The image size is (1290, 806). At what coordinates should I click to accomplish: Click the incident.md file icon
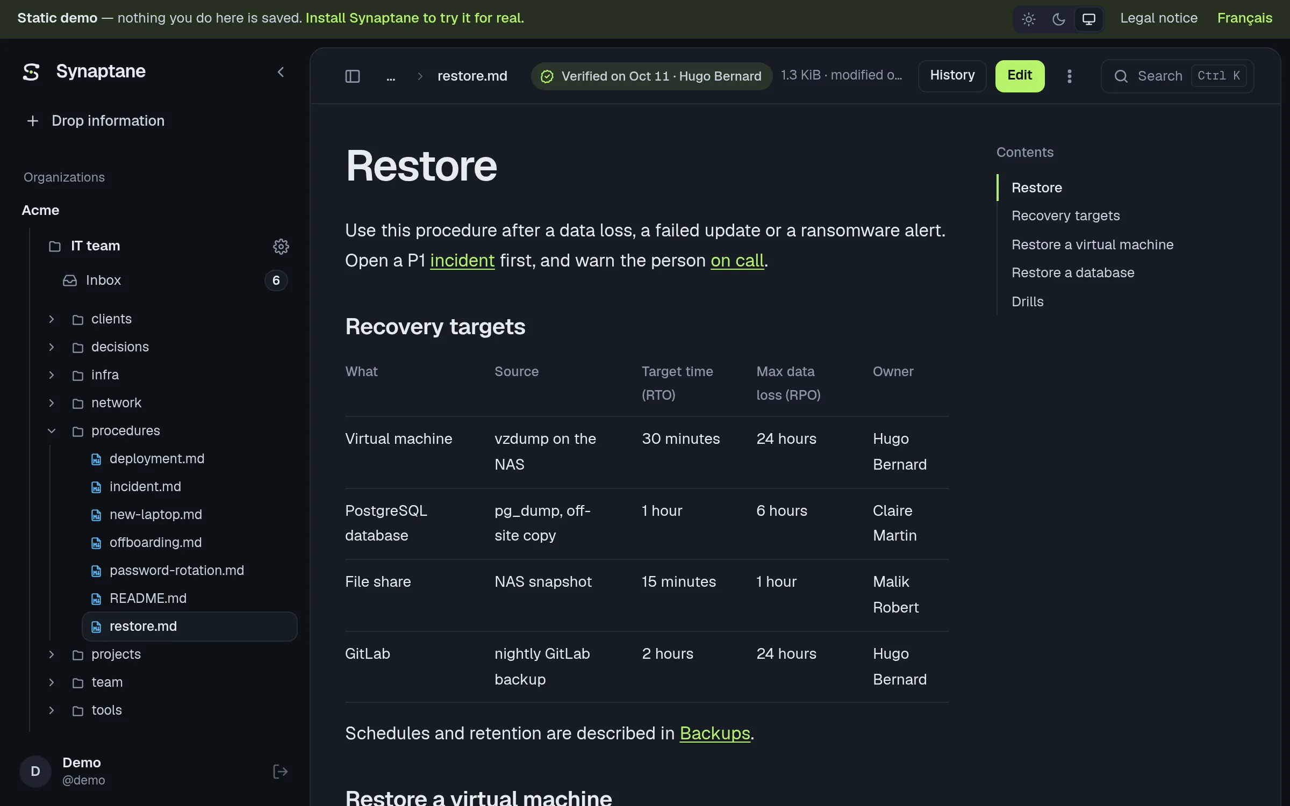tap(96, 487)
